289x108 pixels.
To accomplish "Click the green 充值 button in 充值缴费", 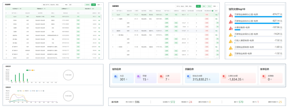I will pos(93,5).
